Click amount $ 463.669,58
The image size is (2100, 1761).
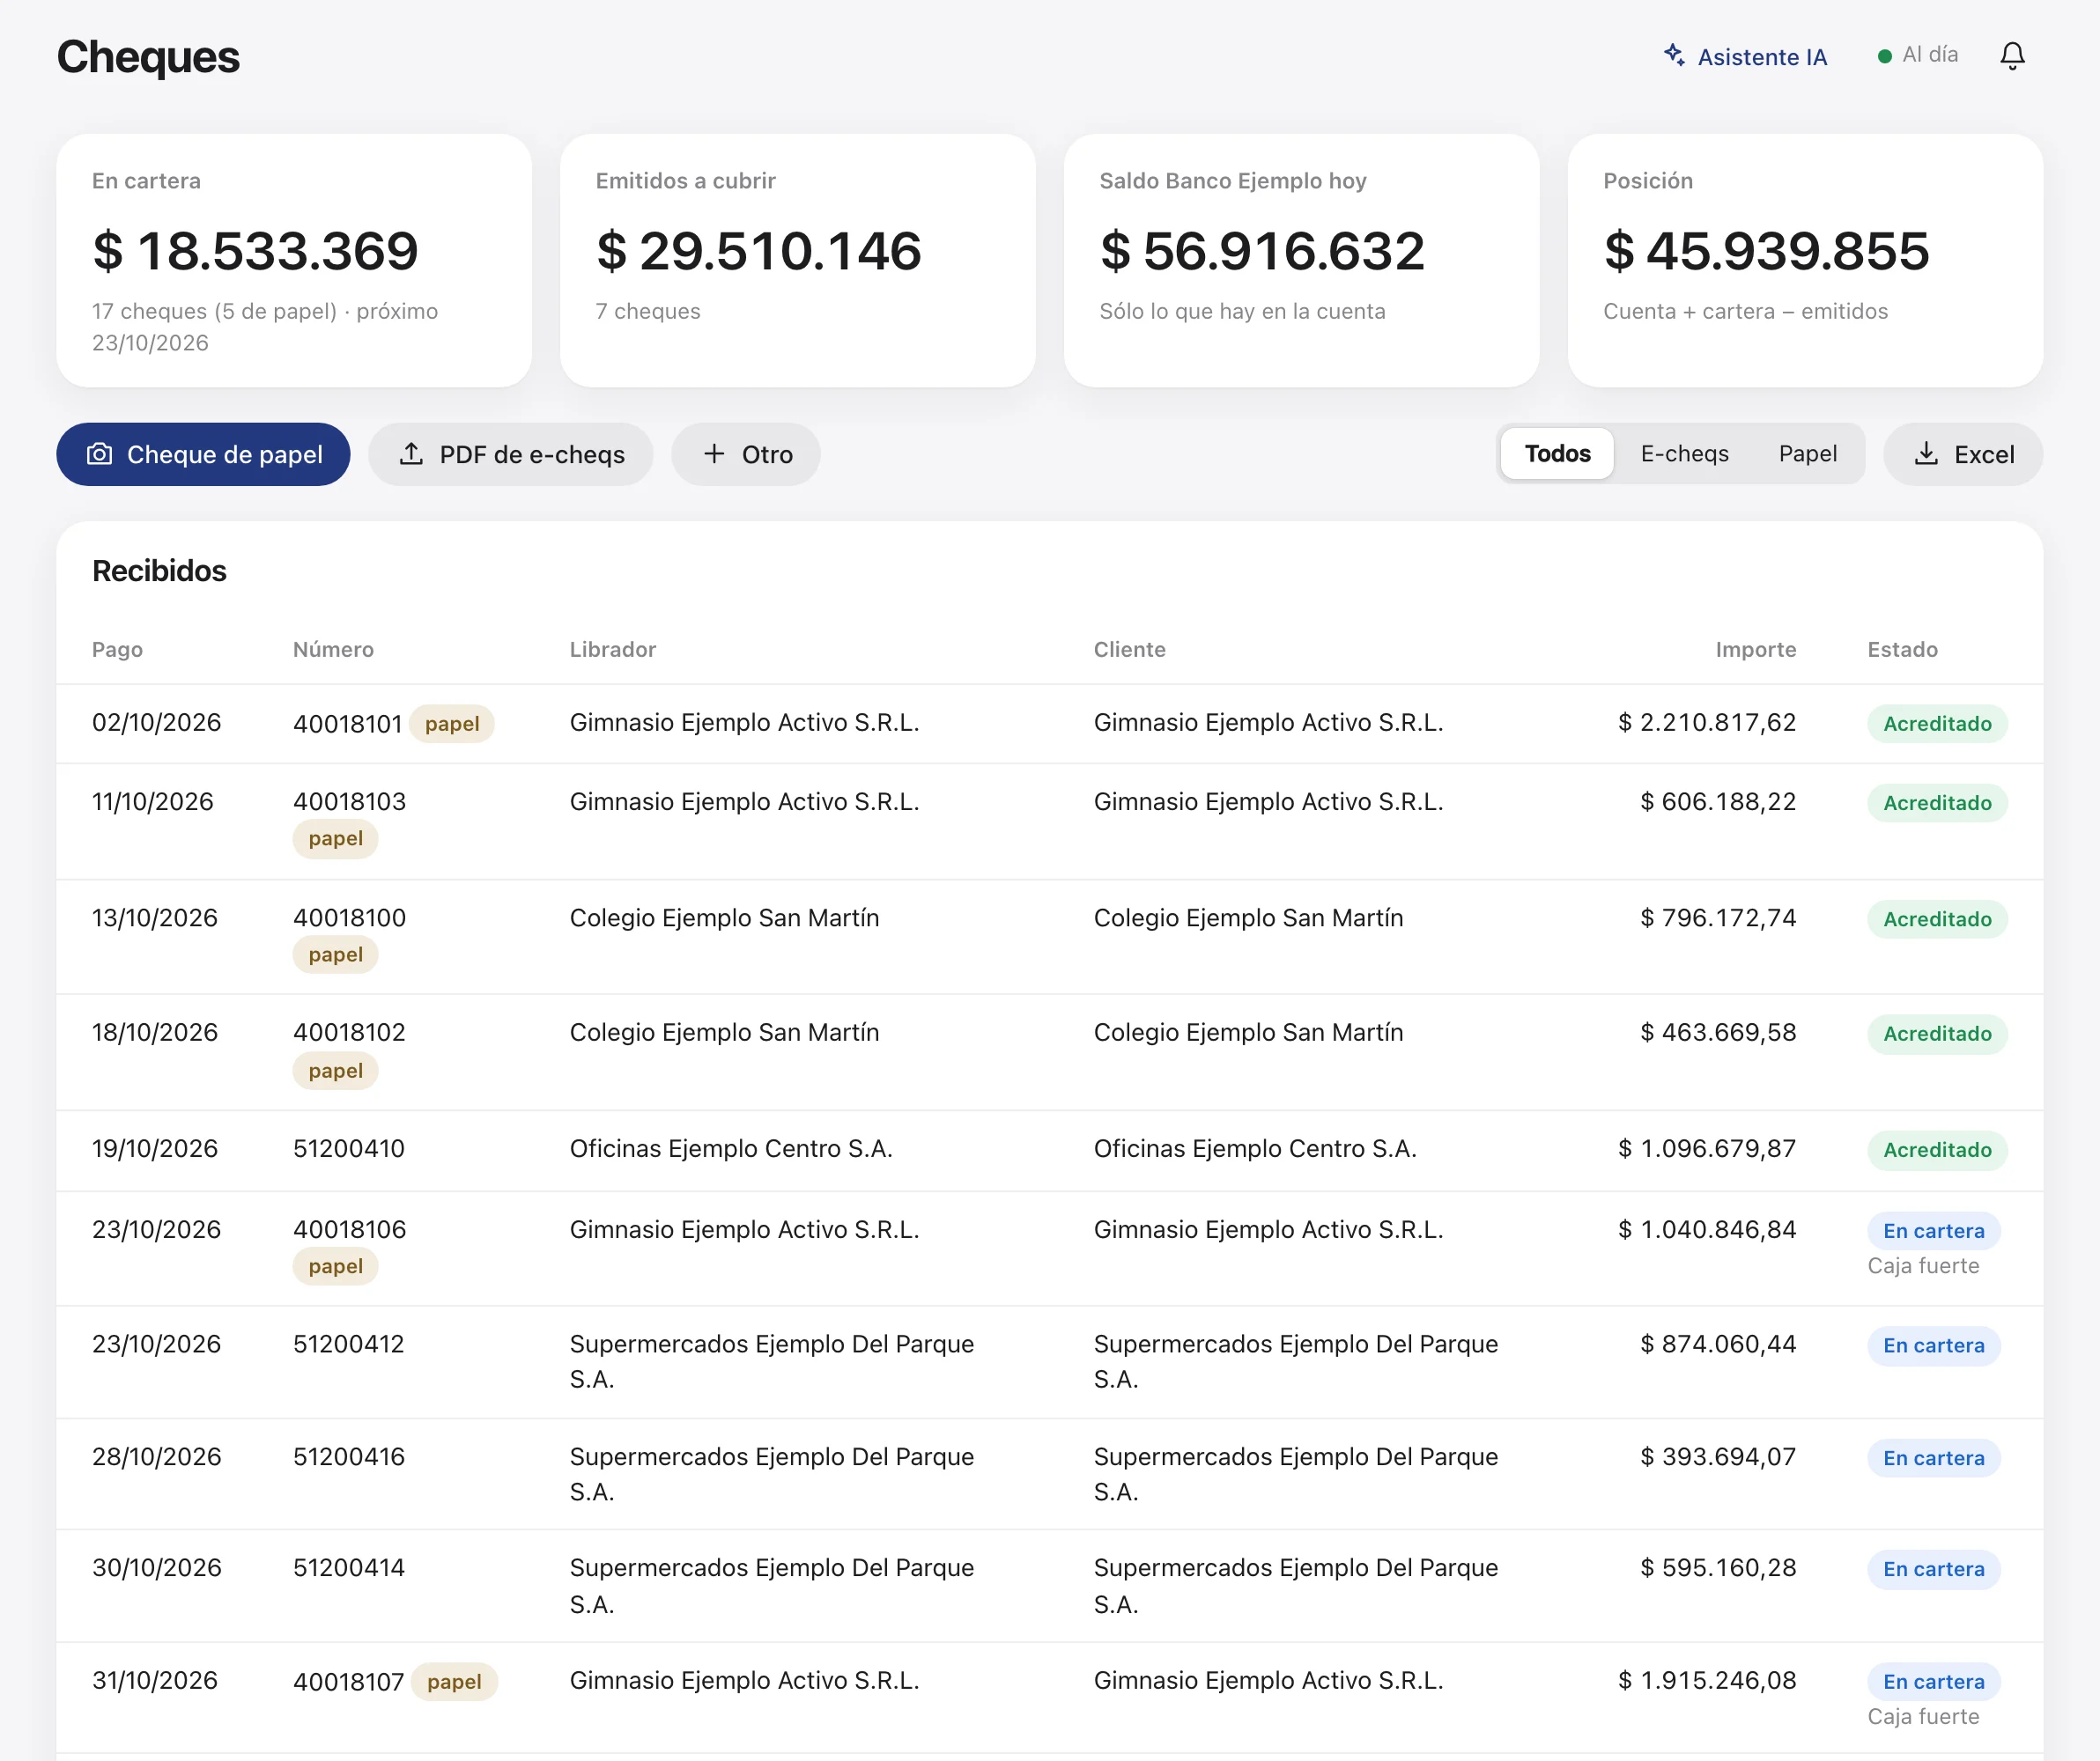(1718, 1033)
